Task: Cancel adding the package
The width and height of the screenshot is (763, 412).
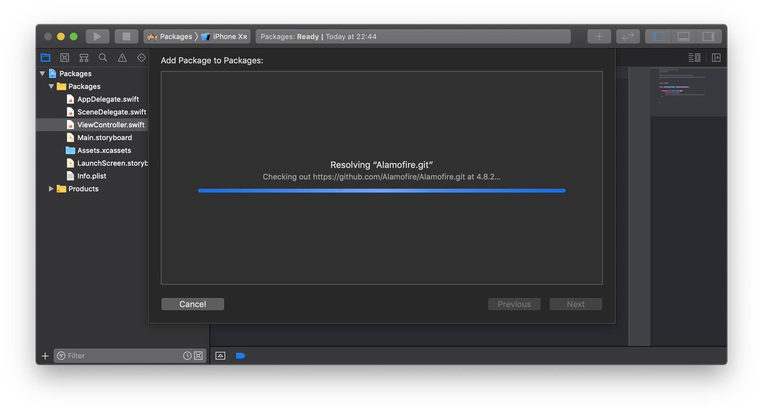Action: pyautogui.click(x=193, y=304)
